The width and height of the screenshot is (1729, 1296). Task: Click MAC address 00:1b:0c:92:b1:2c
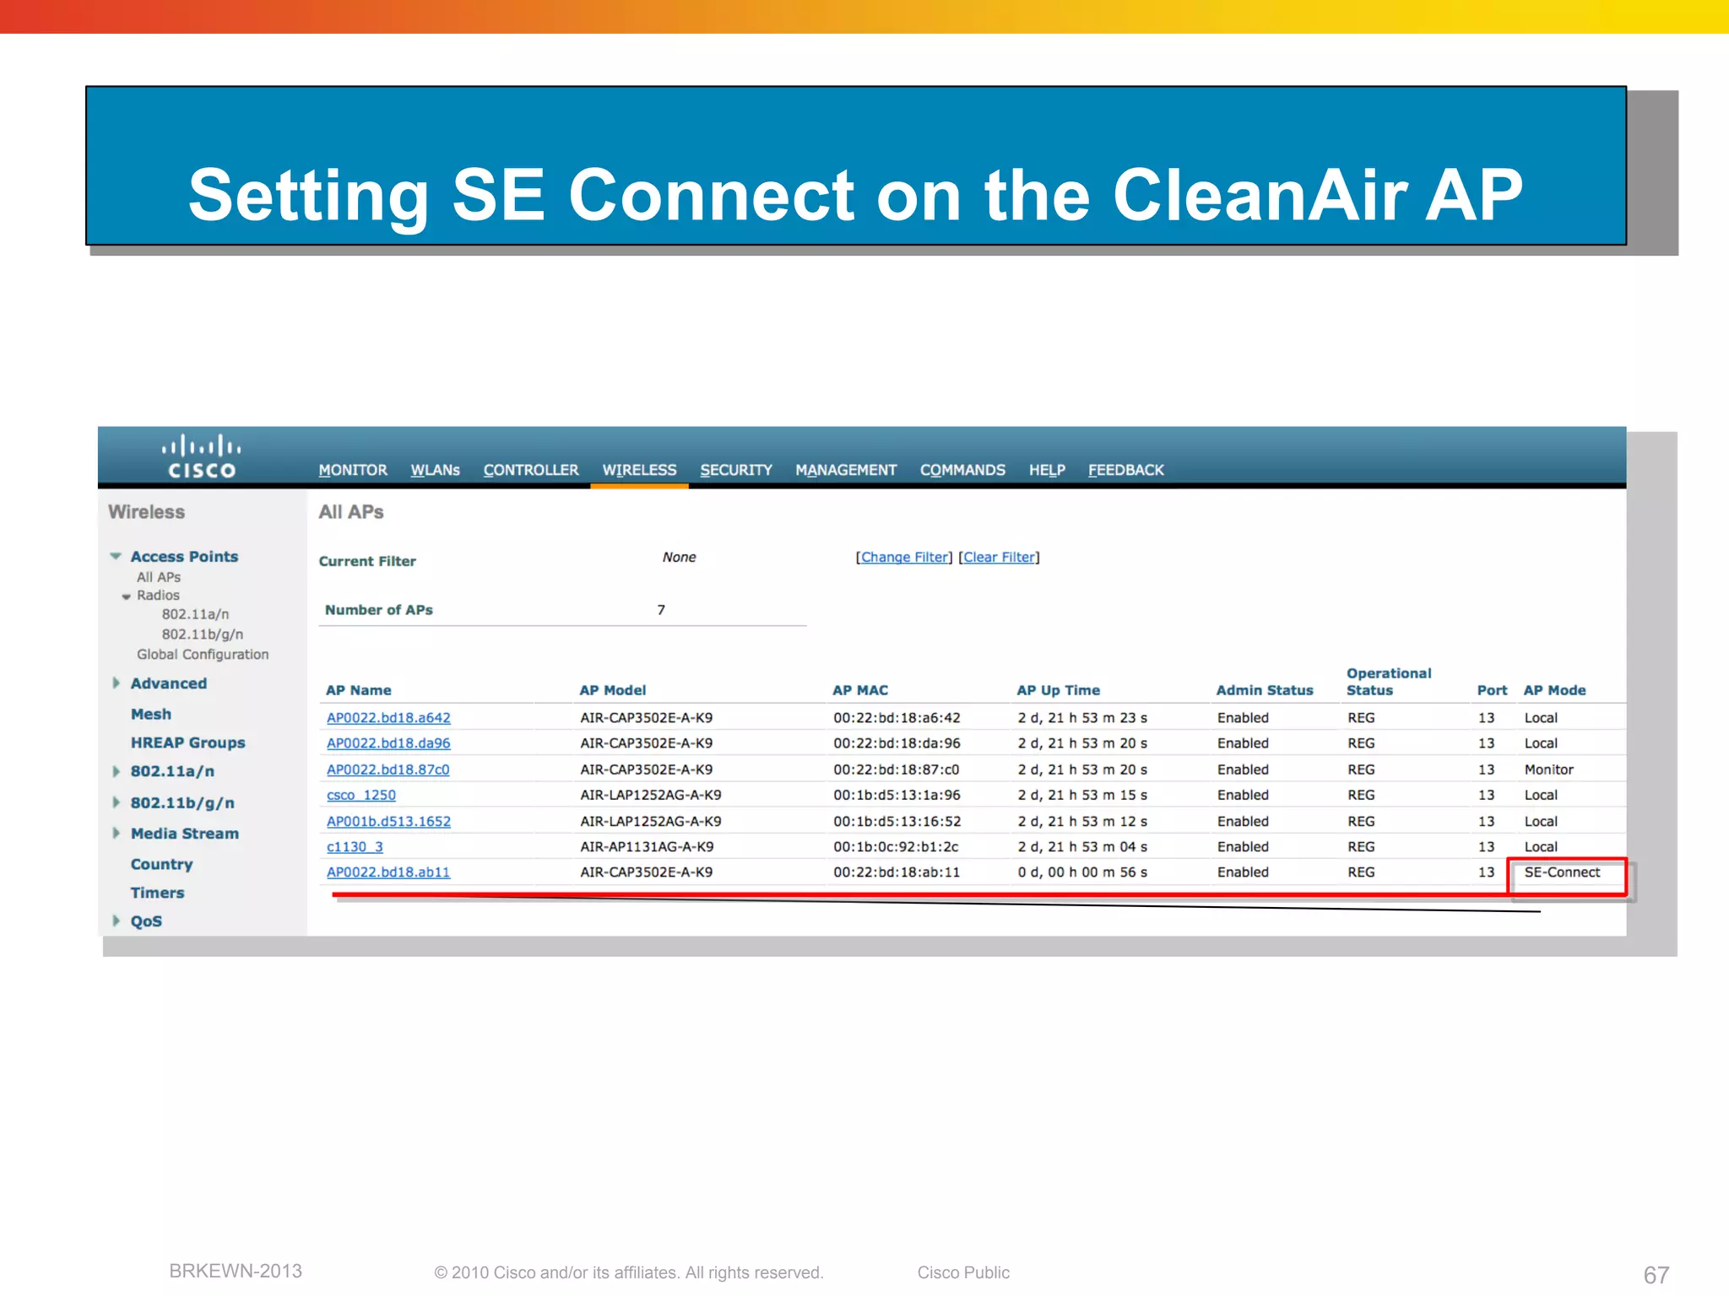(896, 846)
